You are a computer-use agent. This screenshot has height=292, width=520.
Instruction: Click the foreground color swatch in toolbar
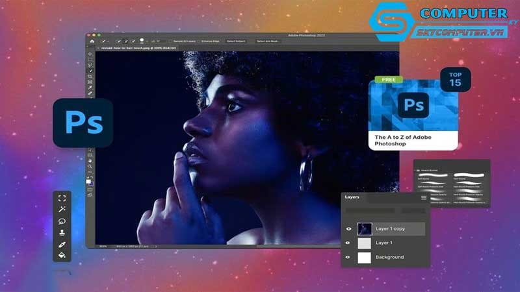tap(90, 181)
